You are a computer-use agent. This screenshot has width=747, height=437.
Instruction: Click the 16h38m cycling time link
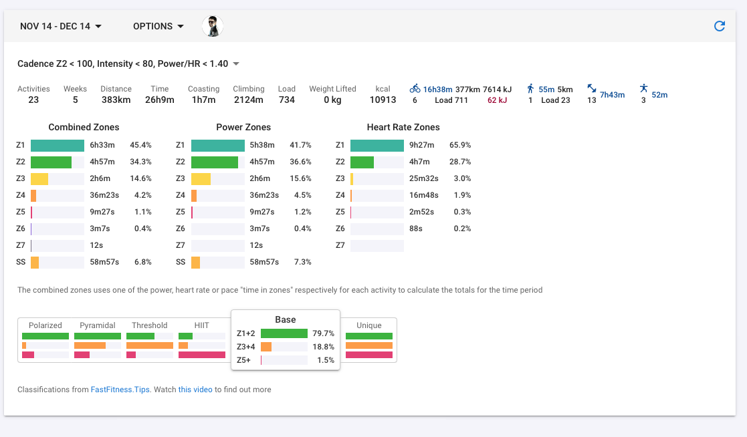pos(438,90)
